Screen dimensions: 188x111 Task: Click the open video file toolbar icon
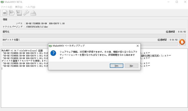pyautogui.click(x=5, y=13)
